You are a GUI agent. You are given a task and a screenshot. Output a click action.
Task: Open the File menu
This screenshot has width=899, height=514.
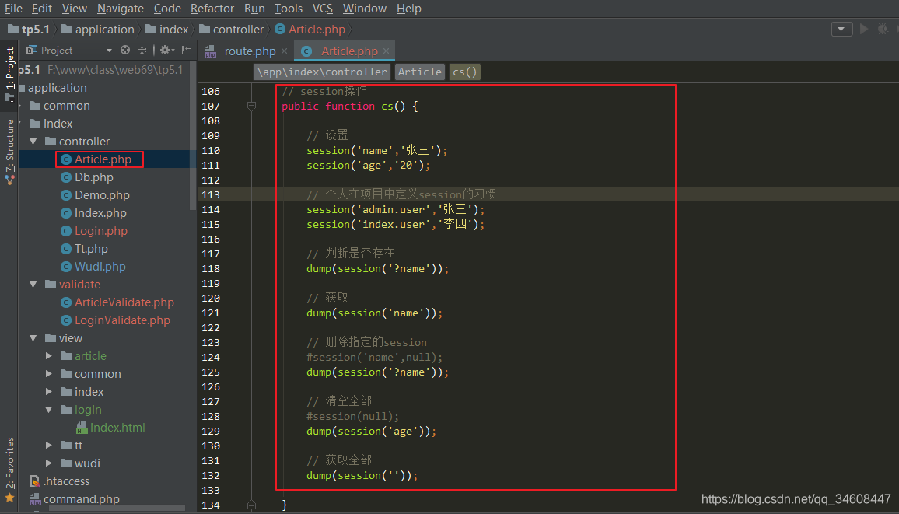pos(13,9)
